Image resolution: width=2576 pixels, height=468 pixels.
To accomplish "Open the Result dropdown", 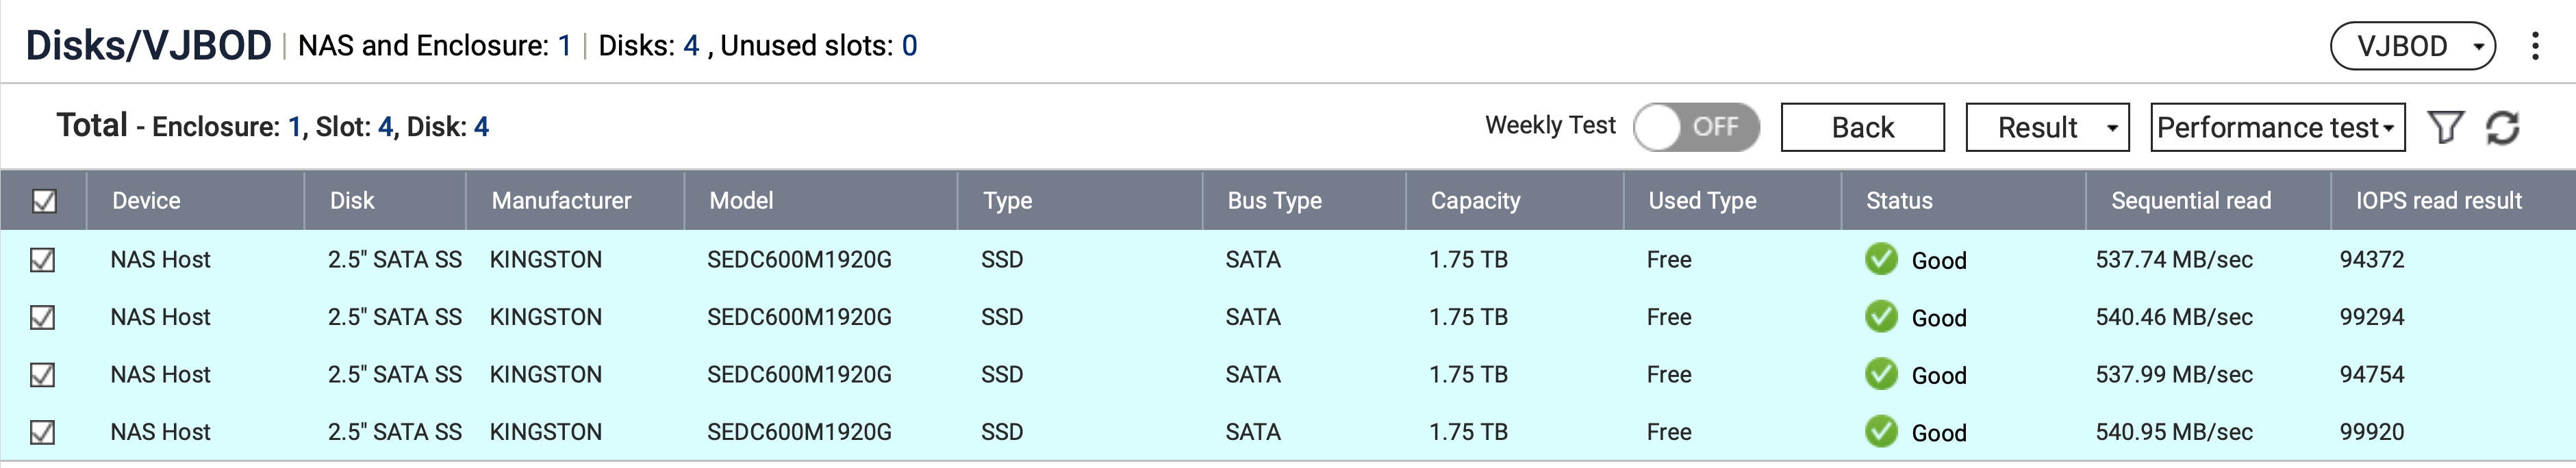I will pyautogui.click(x=2047, y=127).
